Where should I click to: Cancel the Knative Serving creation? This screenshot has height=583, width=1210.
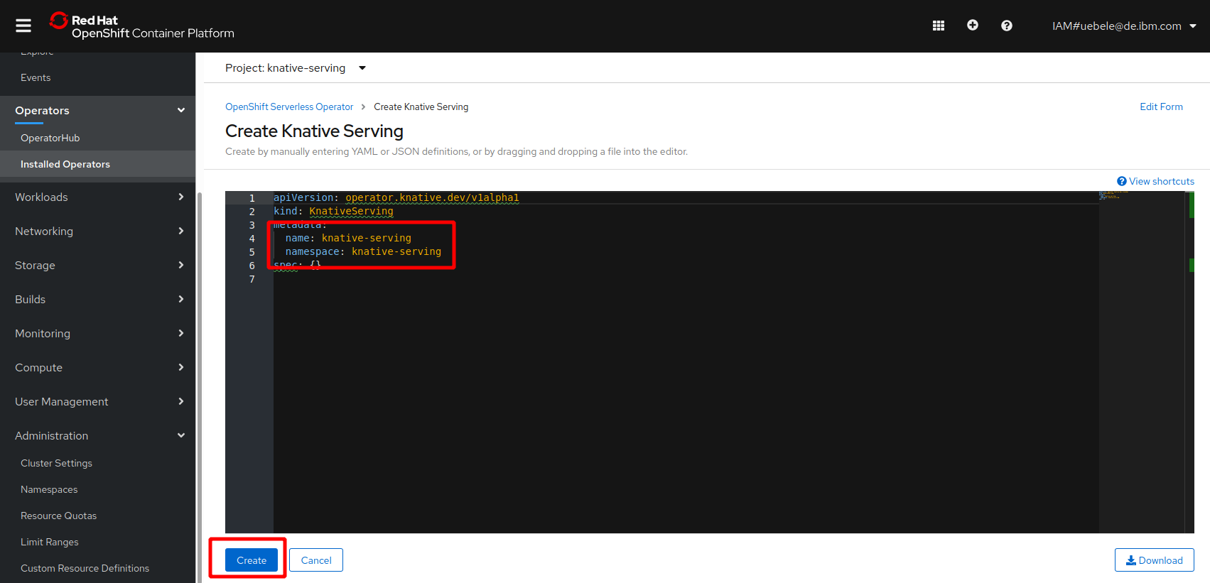coord(316,560)
